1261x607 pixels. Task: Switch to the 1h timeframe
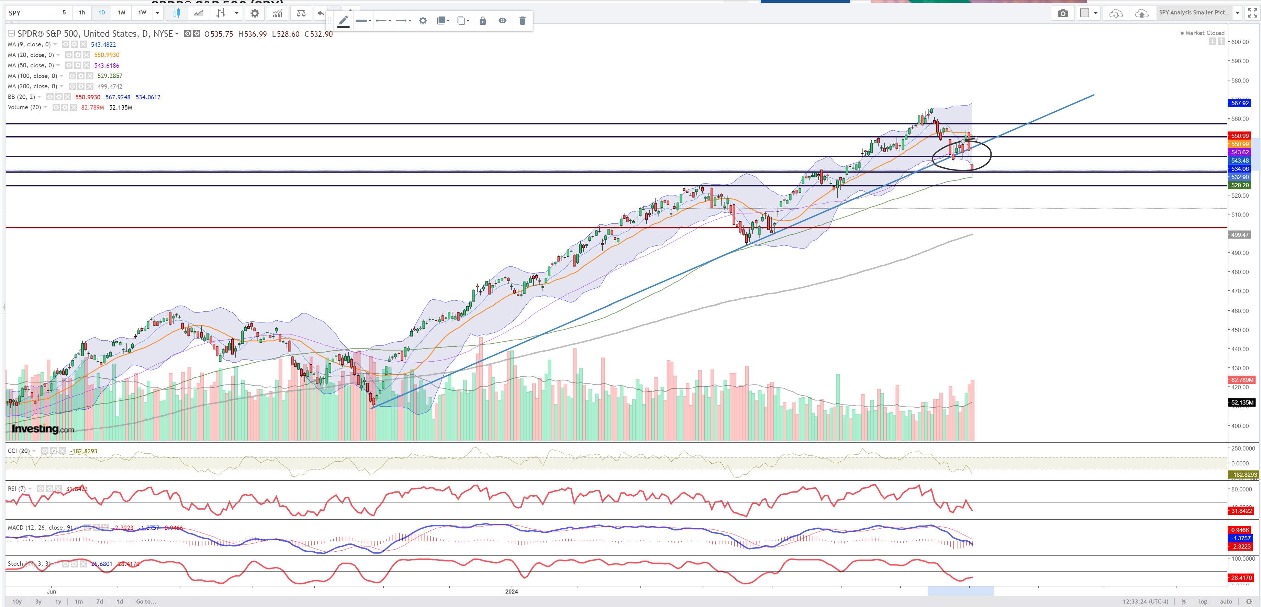tap(82, 13)
